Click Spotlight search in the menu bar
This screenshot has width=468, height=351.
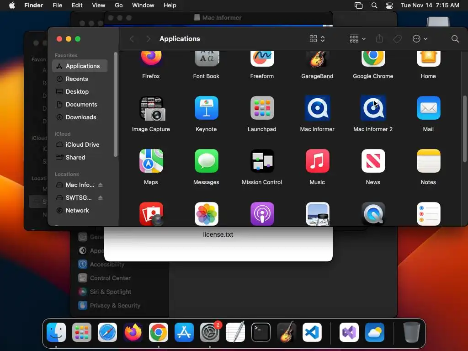coord(374,5)
